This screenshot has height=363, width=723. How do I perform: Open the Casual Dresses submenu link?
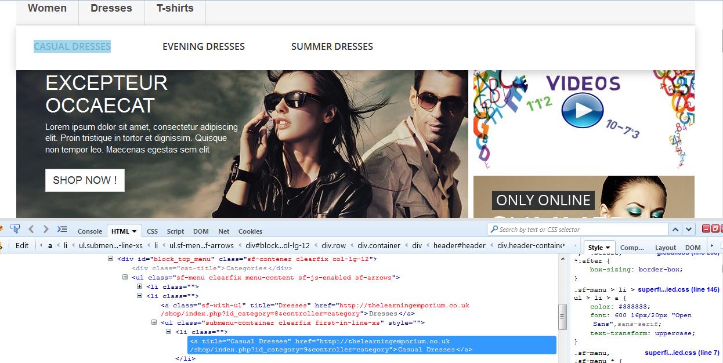72,46
